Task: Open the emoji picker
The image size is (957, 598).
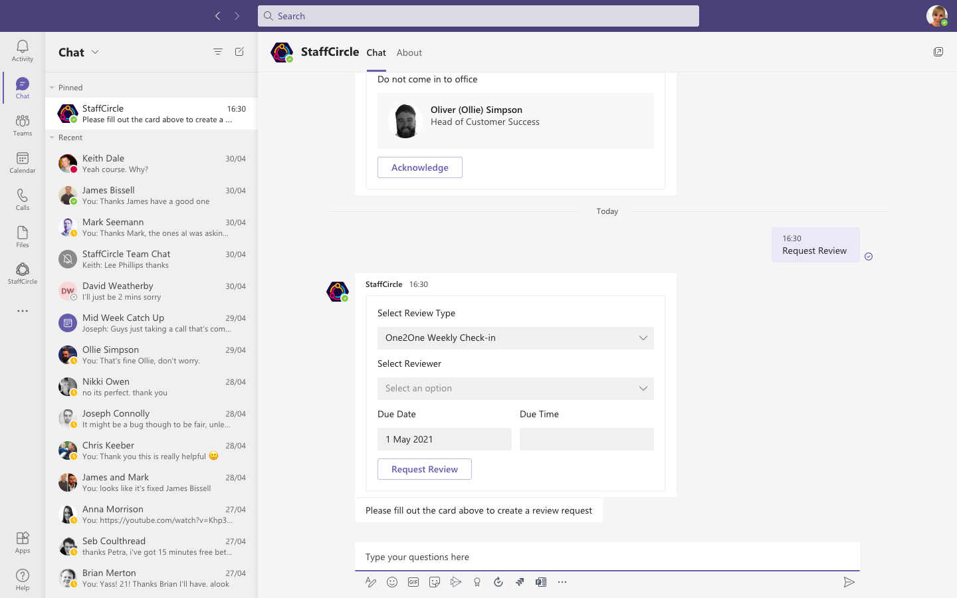Action: click(392, 582)
